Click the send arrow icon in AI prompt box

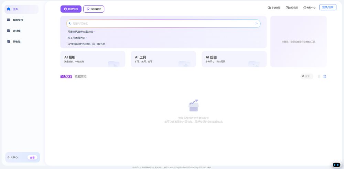[x=257, y=24]
